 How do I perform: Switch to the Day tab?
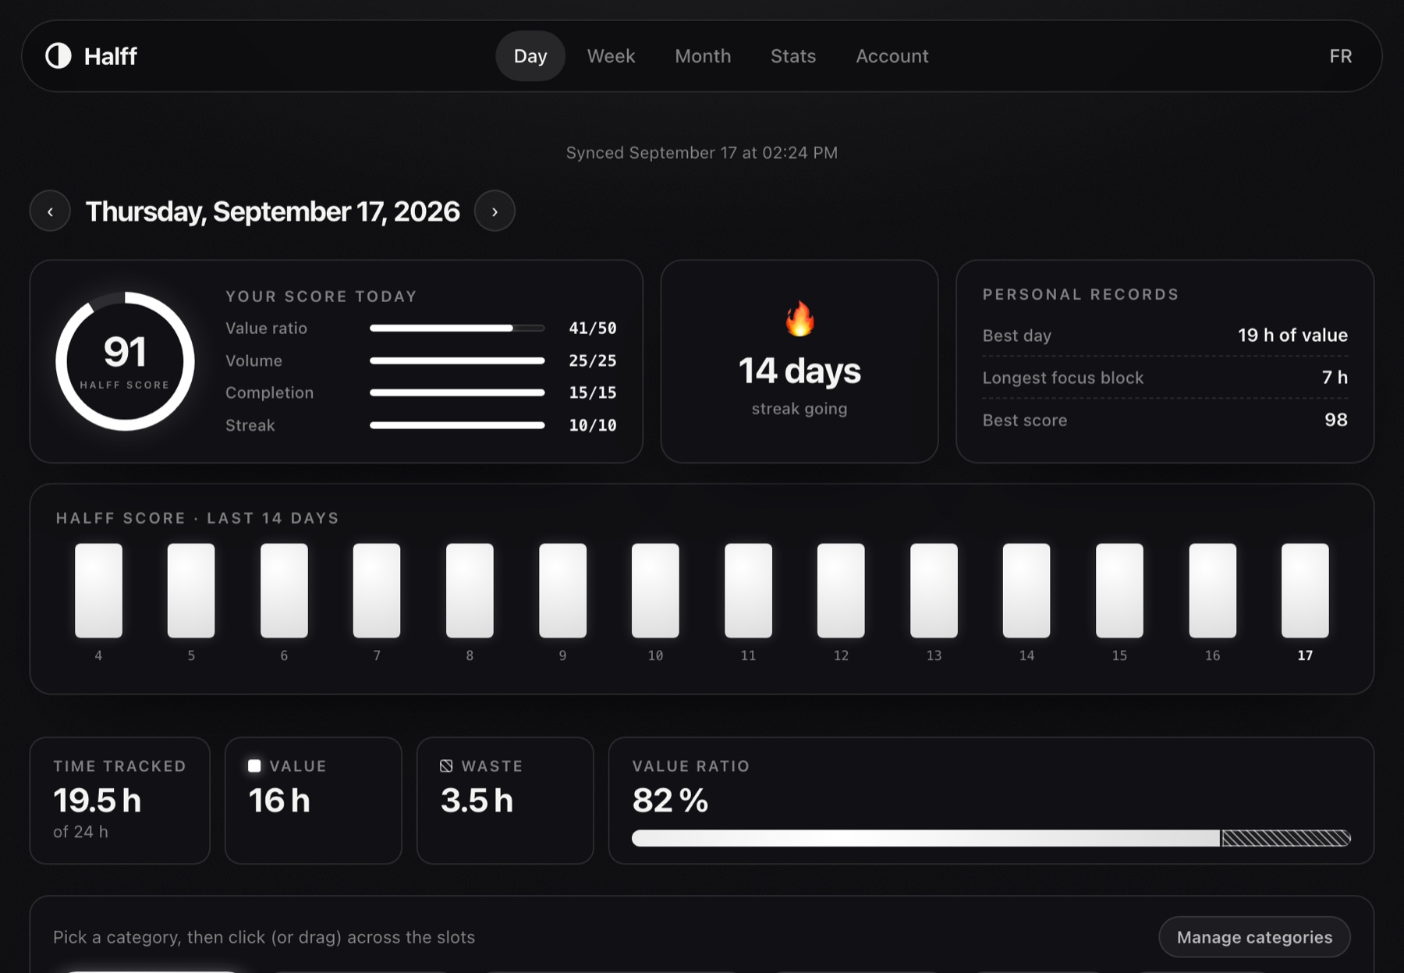tap(530, 56)
